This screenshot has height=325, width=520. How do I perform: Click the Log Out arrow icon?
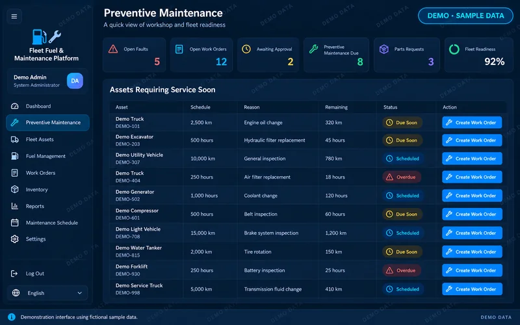(x=14, y=274)
